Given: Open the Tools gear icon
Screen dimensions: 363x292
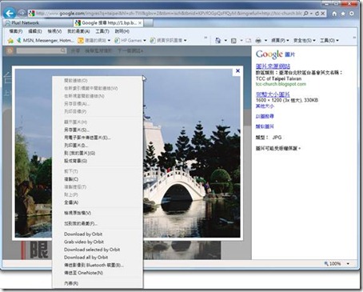Looking at the screenshot, I should click(x=352, y=14).
